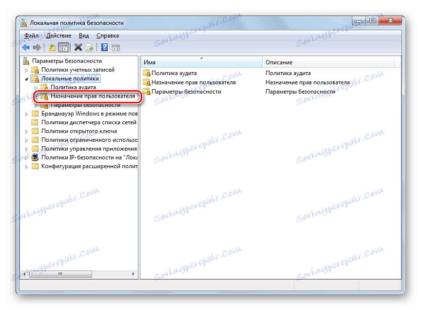The height and width of the screenshot is (310, 421).
Task: Click the Локальные политики folder icon in tree
Action: tap(35, 78)
